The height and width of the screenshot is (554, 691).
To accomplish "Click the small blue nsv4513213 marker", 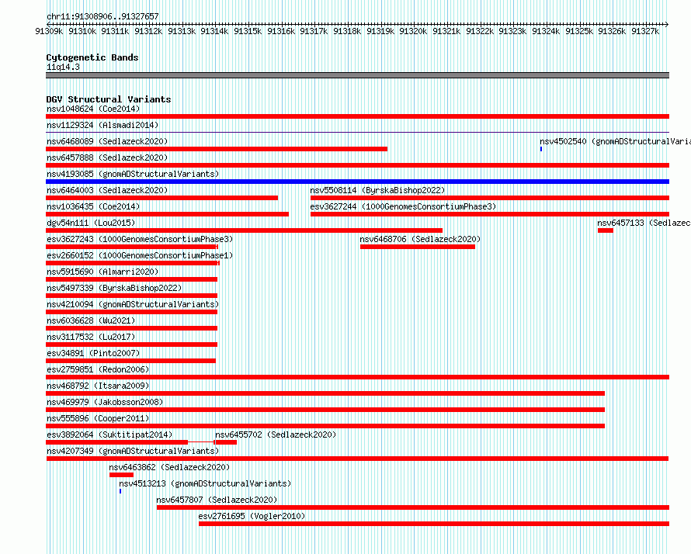I will [120, 491].
